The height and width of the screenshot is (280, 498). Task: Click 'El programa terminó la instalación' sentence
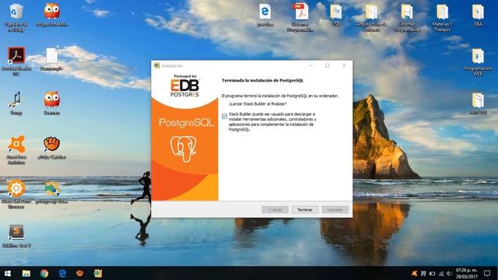pyautogui.click(x=280, y=96)
